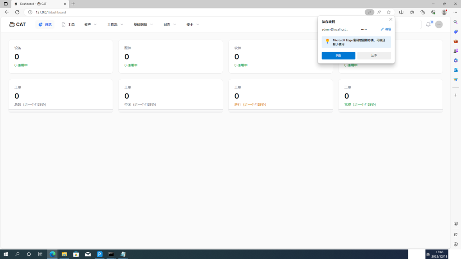Click 进行（近一个月趋势）label
The height and width of the screenshot is (259, 461).
tap(250, 104)
